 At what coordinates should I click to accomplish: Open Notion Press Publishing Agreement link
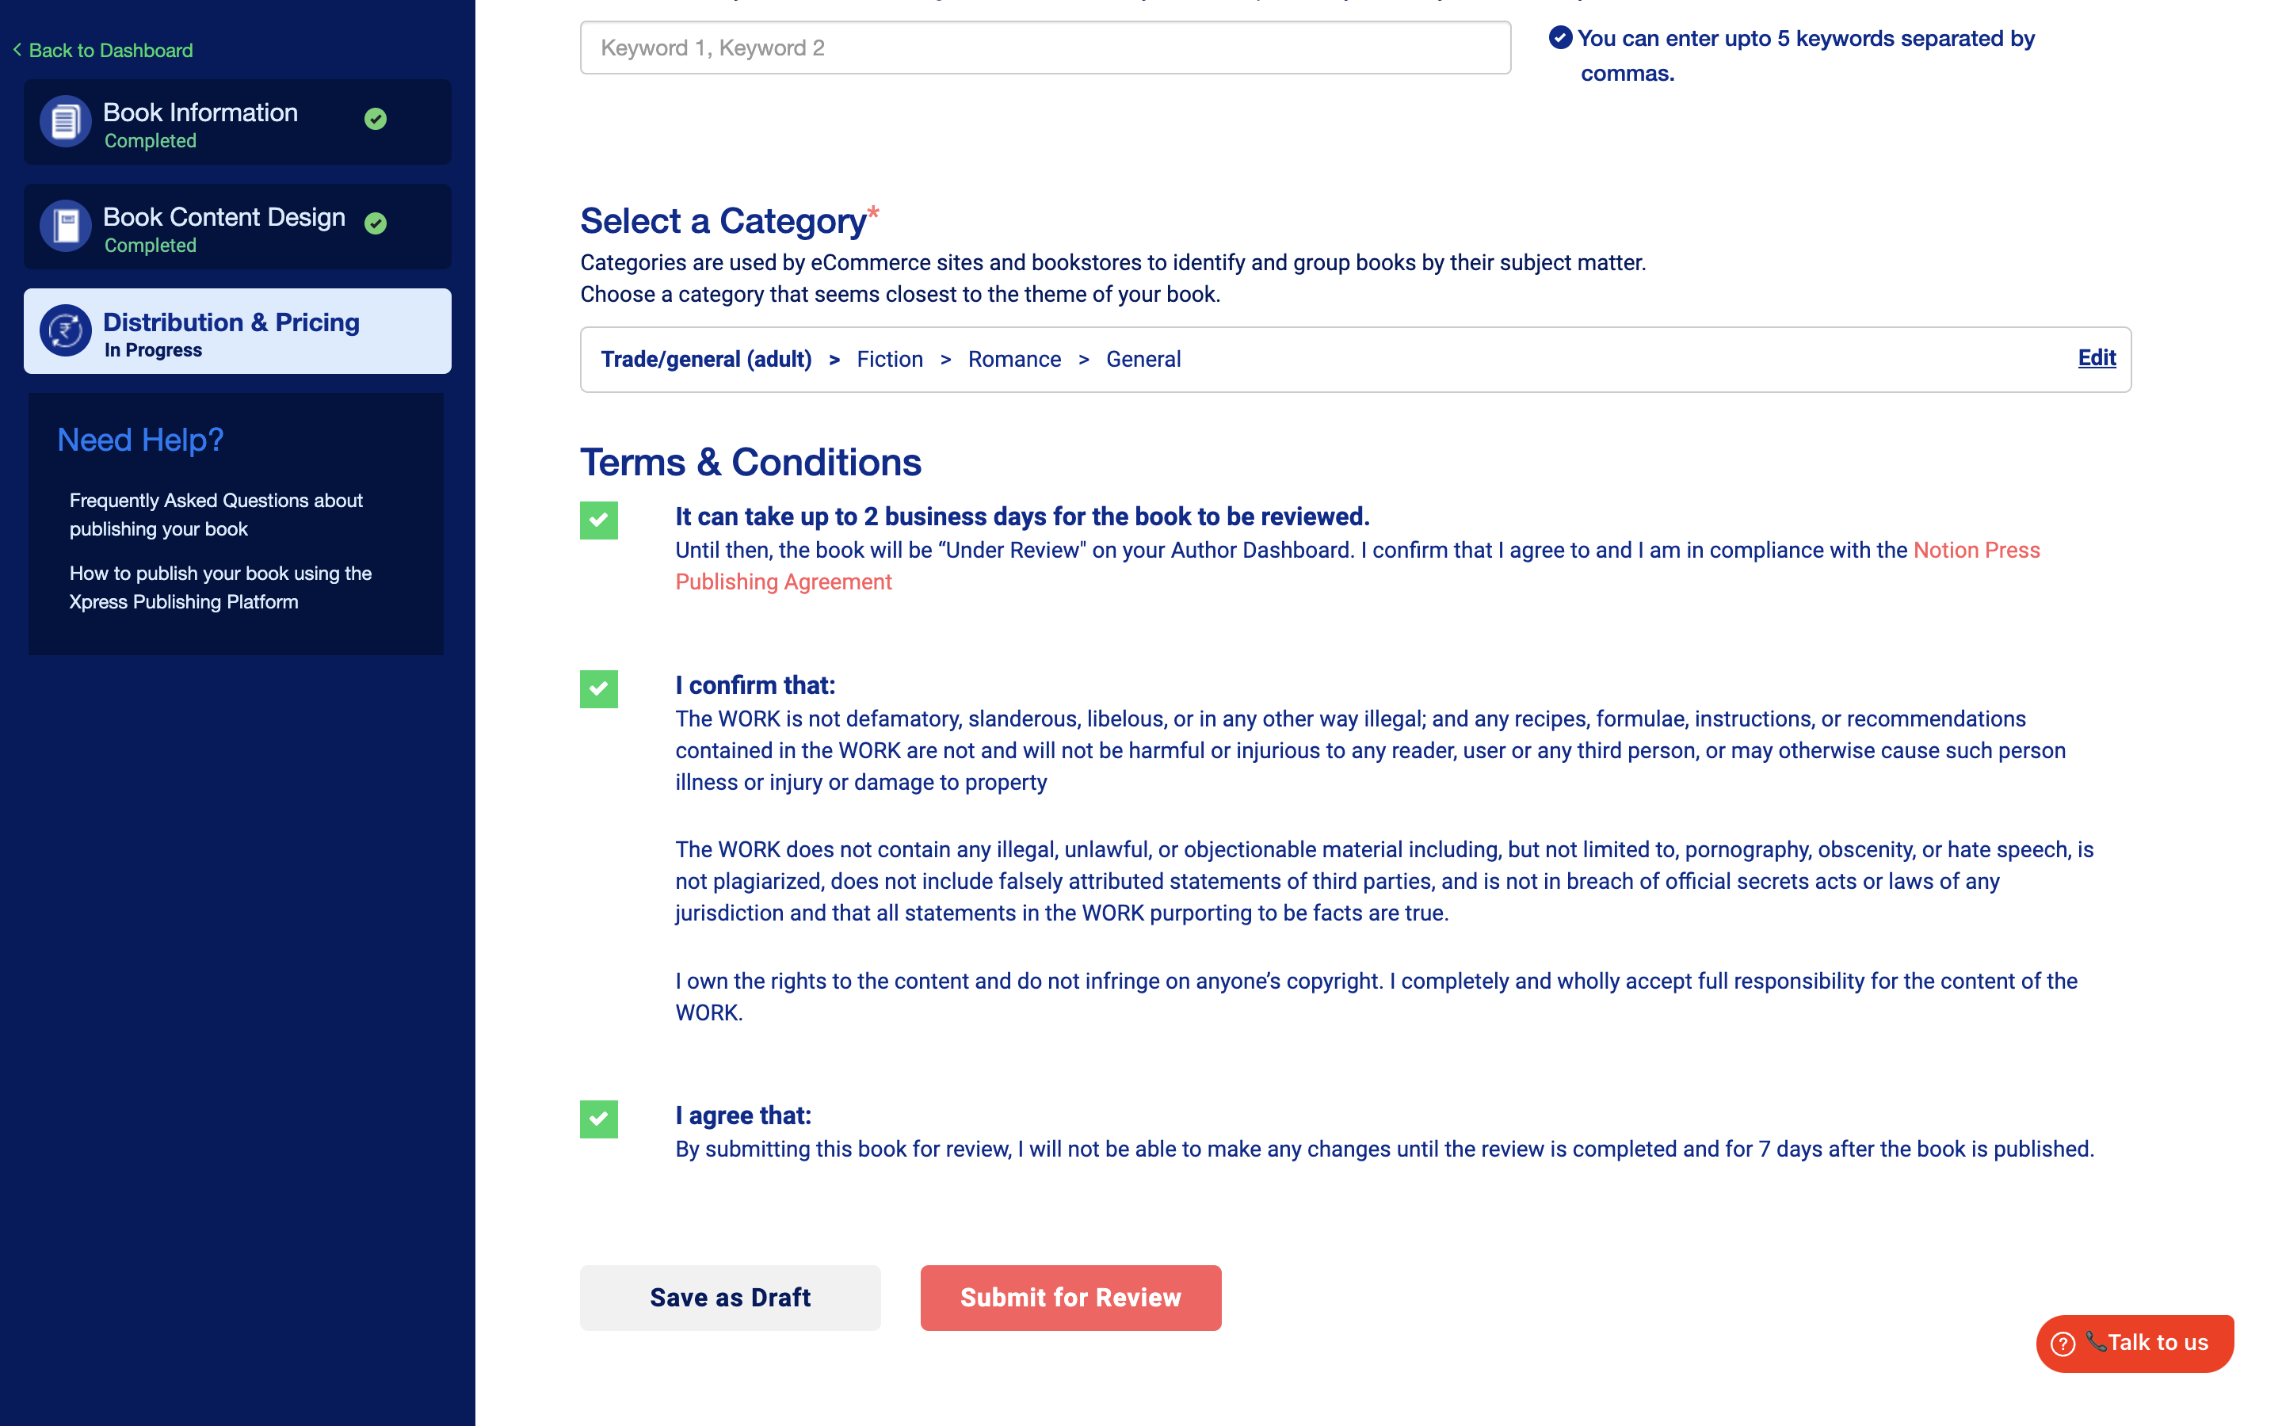(x=1975, y=550)
